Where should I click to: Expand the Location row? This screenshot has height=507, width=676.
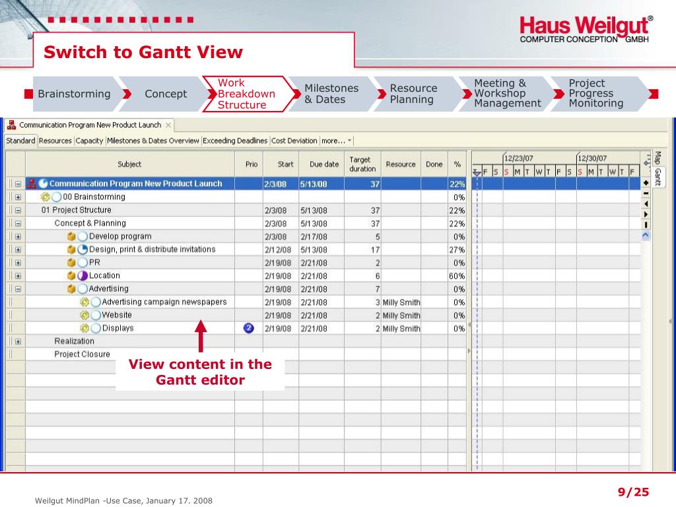click(18, 276)
